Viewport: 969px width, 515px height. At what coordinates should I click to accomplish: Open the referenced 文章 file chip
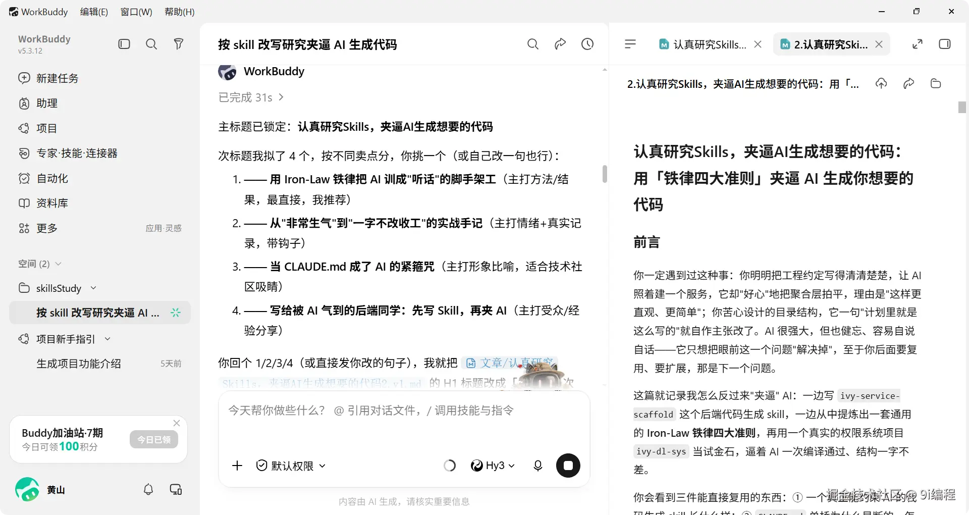510,363
